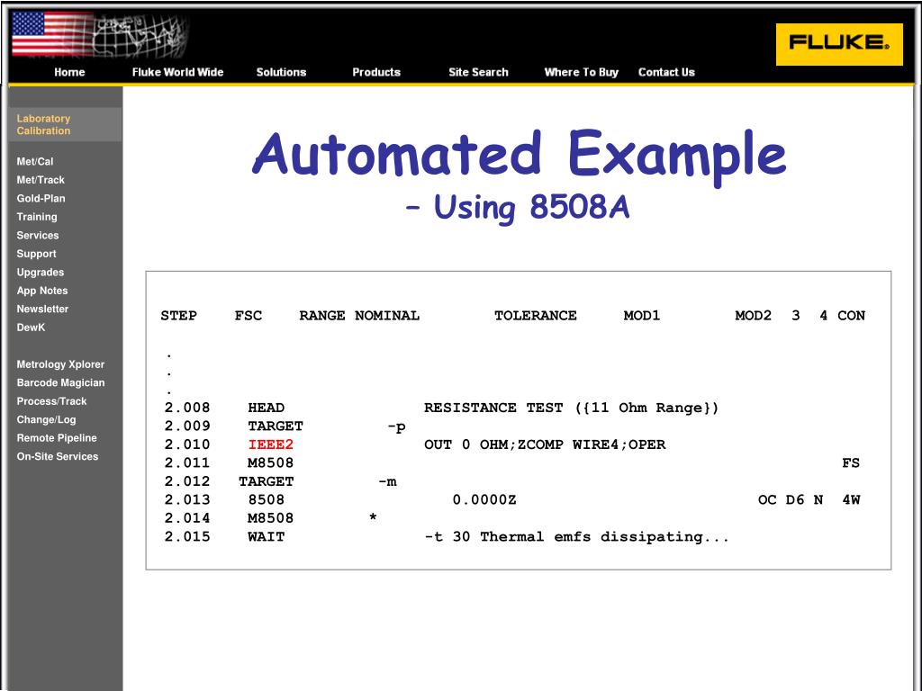Viewport: 922px width, 691px height.
Task: Open Newsletter sidebar link
Action: pyautogui.click(x=42, y=310)
